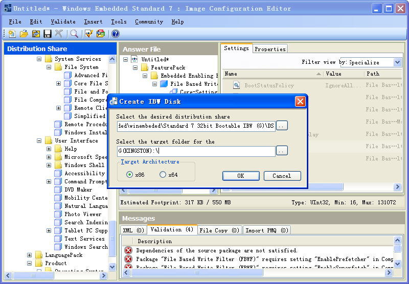Browse for the target folder
Viewport: 409px width, 284px height.
pyautogui.click(x=282, y=151)
